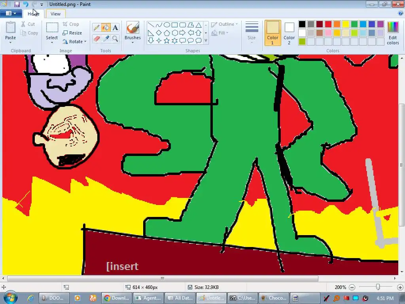Click the zoom in plus button

click(x=400, y=287)
